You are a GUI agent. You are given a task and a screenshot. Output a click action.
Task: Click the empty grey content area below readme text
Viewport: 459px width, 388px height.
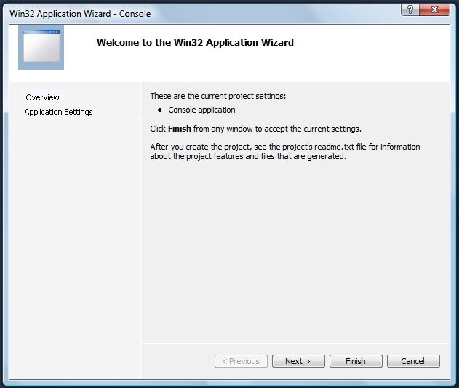(295, 247)
